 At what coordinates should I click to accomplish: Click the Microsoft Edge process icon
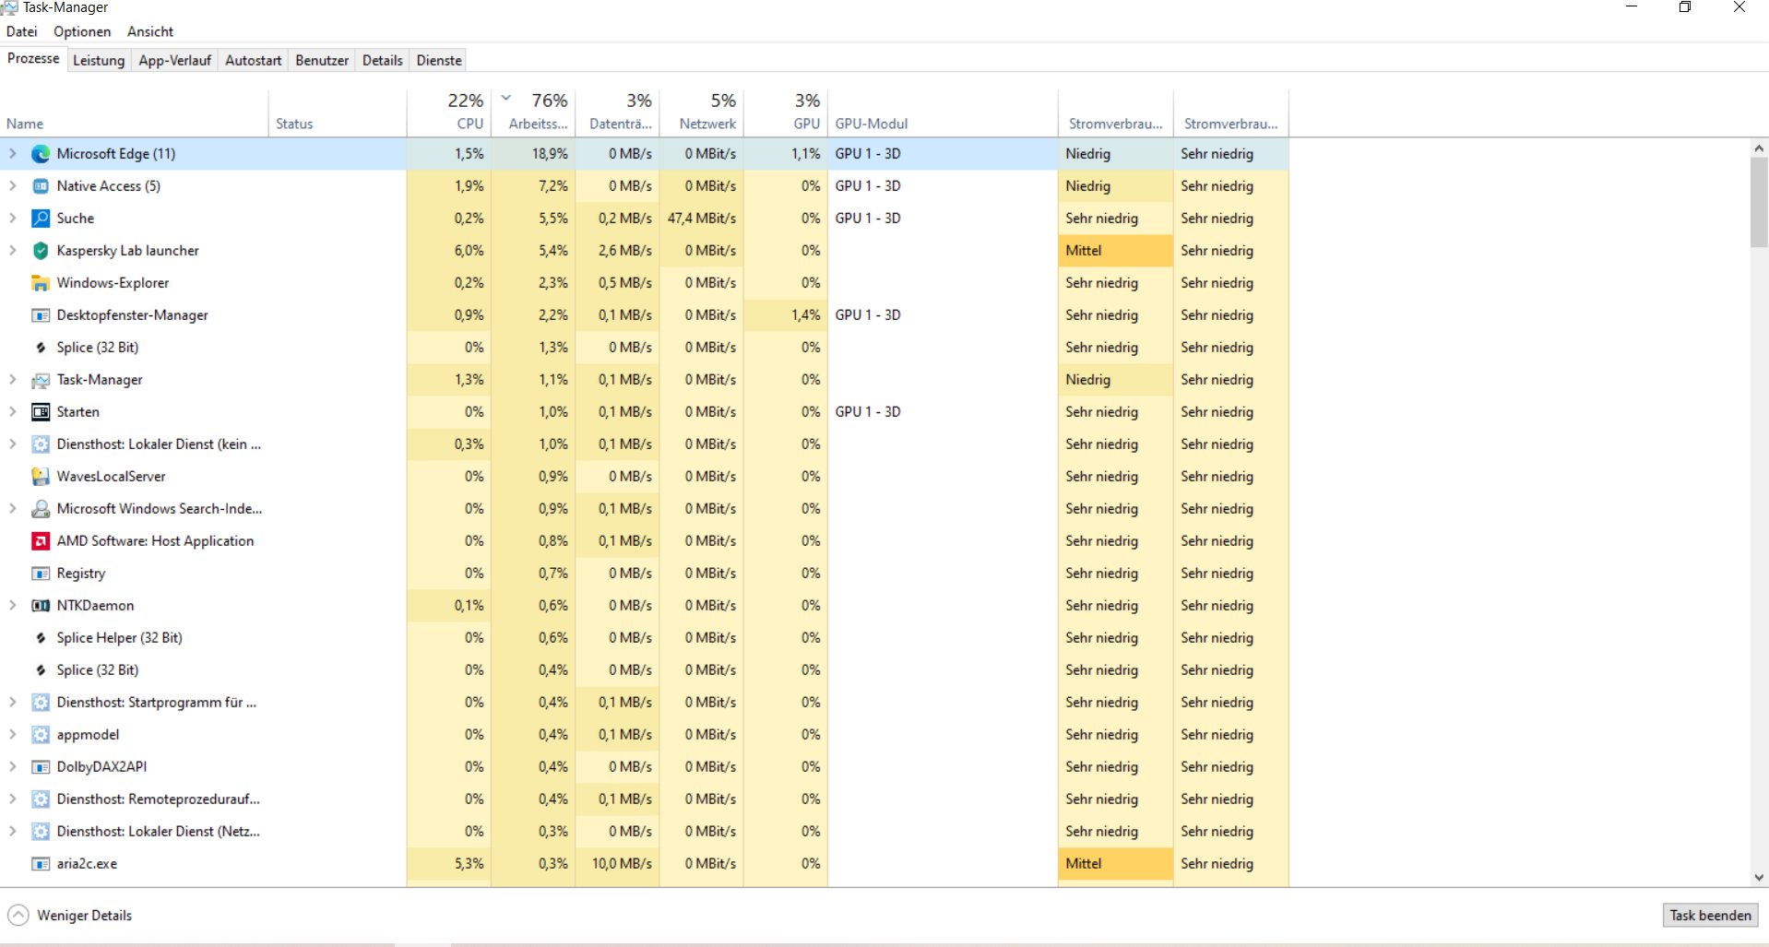pos(41,154)
